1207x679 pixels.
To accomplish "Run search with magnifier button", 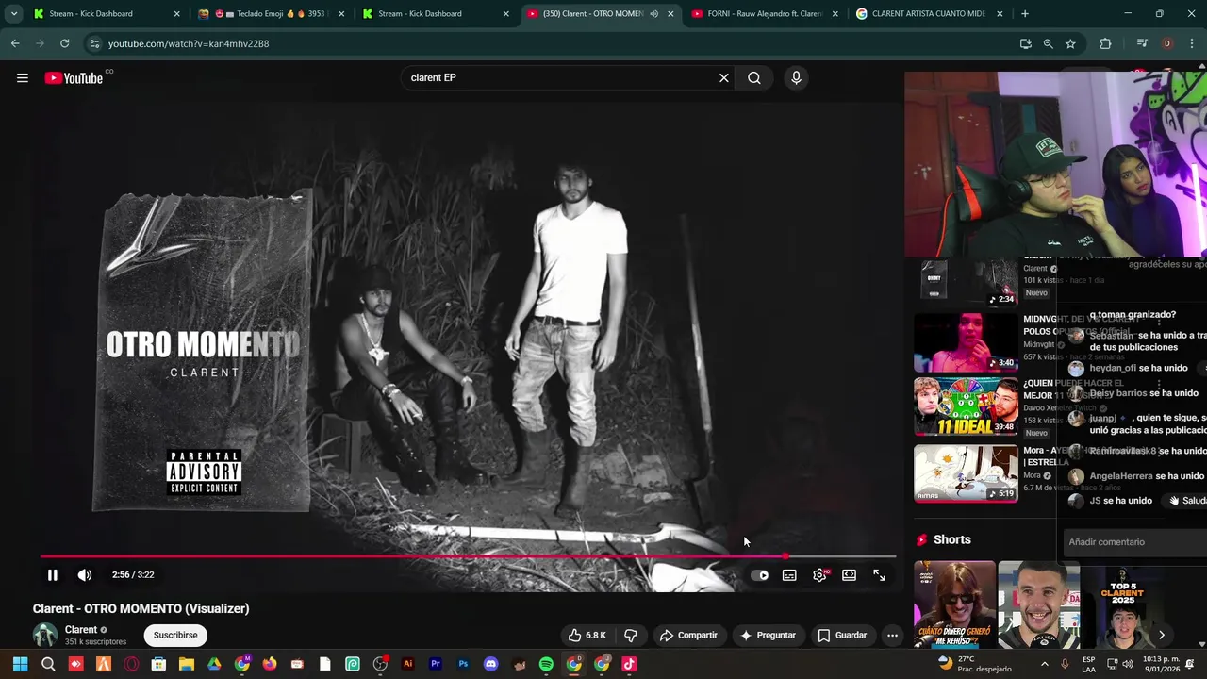I will [754, 78].
